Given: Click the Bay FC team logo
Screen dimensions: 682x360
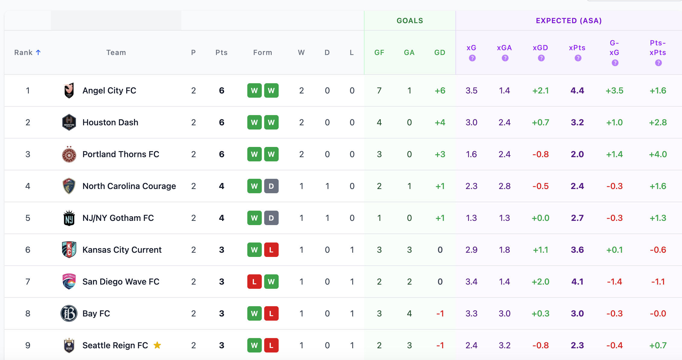Looking at the screenshot, I should pos(69,313).
